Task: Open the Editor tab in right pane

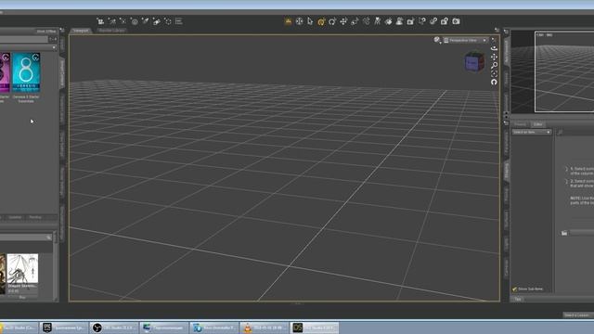Action: [537, 124]
